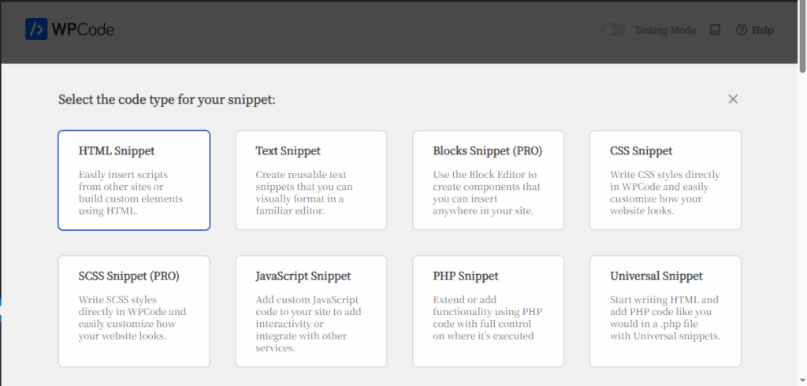Toggle the Testing Mode switch
Screen dimensions: 807x386
click(614, 30)
